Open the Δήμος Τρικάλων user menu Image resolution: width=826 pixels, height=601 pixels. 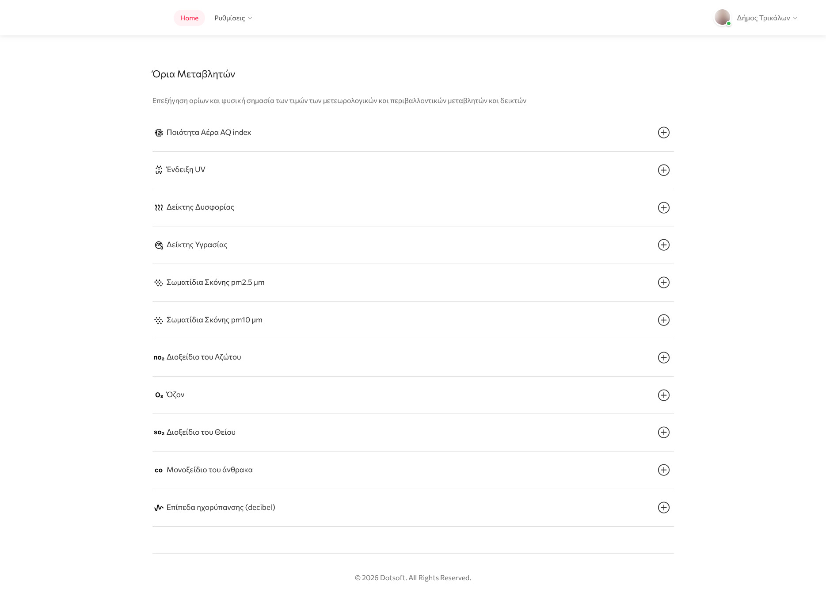coord(767,18)
